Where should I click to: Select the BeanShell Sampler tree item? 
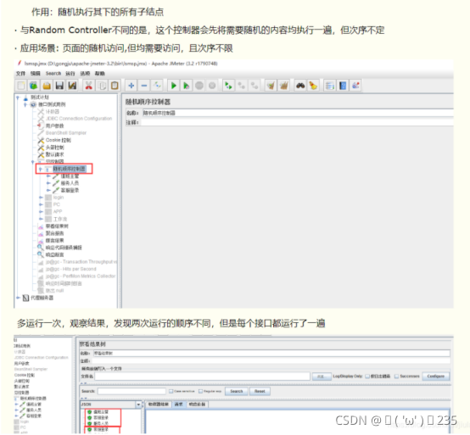(62, 133)
